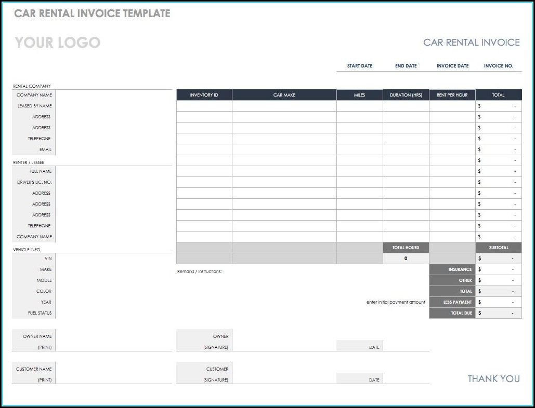Click the Start Date header cell
535x408 pixels.
point(360,66)
